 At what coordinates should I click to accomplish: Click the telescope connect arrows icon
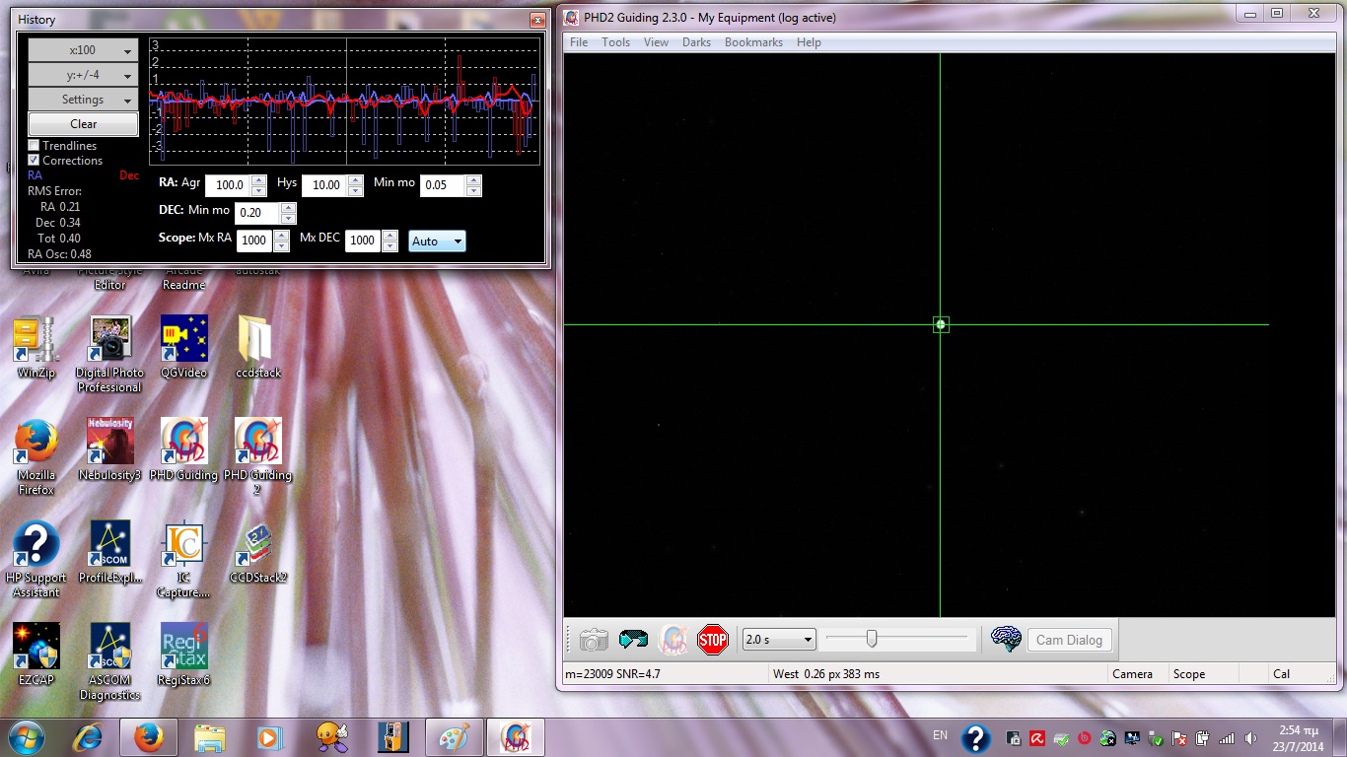point(633,640)
